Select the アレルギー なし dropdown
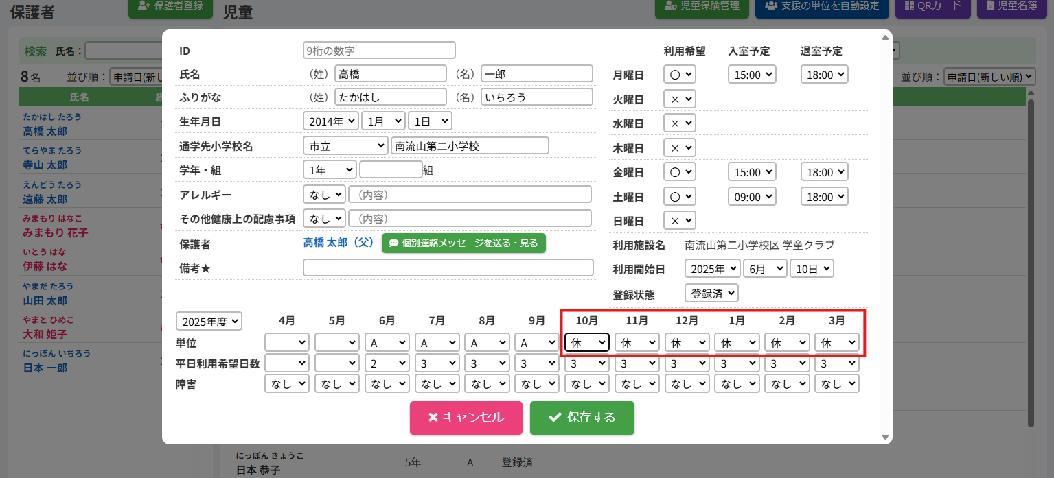 pyautogui.click(x=323, y=195)
